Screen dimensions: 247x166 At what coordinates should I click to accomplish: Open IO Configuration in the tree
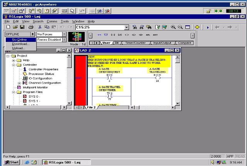coord(40,78)
